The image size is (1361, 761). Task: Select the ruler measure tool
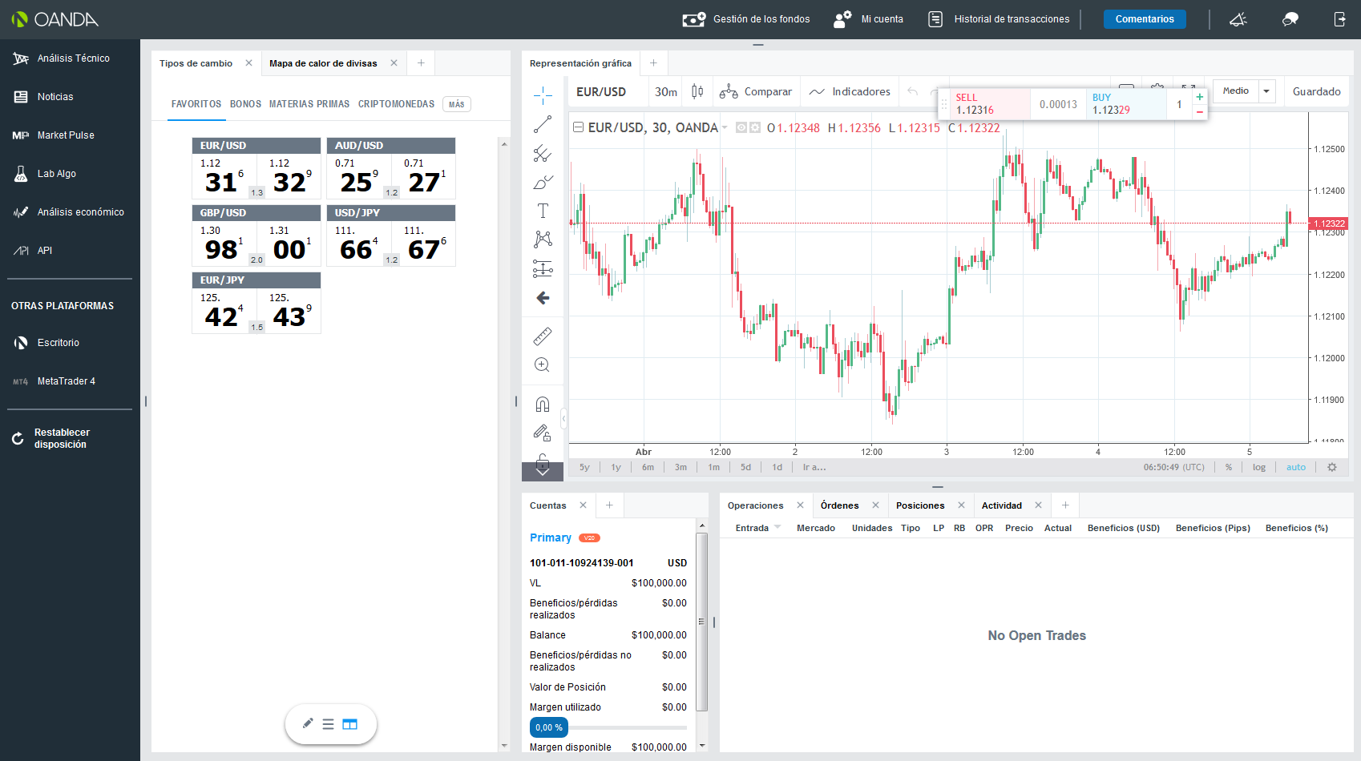click(543, 336)
